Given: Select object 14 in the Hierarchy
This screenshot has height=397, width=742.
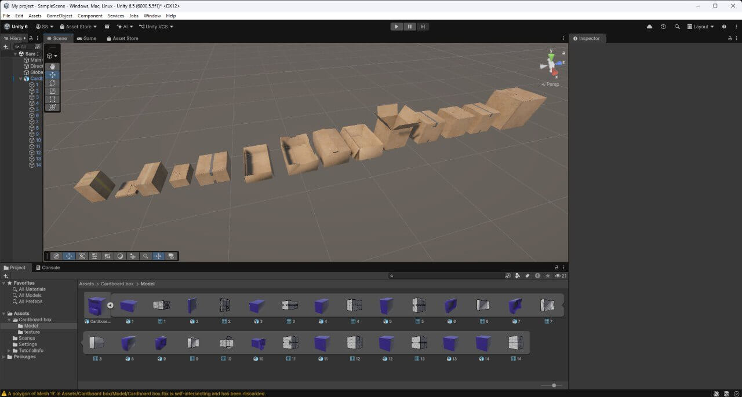Looking at the screenshot, I should point(38,165).
